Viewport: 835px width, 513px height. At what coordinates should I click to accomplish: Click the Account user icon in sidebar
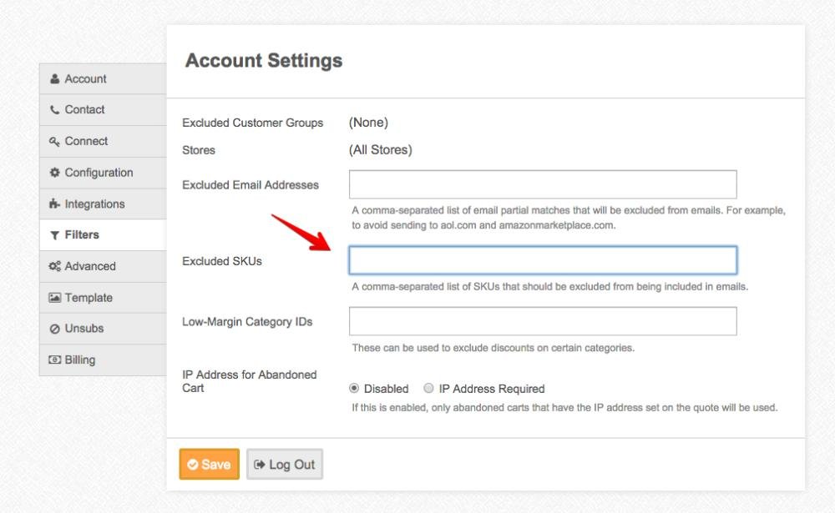tap(55, 79)
